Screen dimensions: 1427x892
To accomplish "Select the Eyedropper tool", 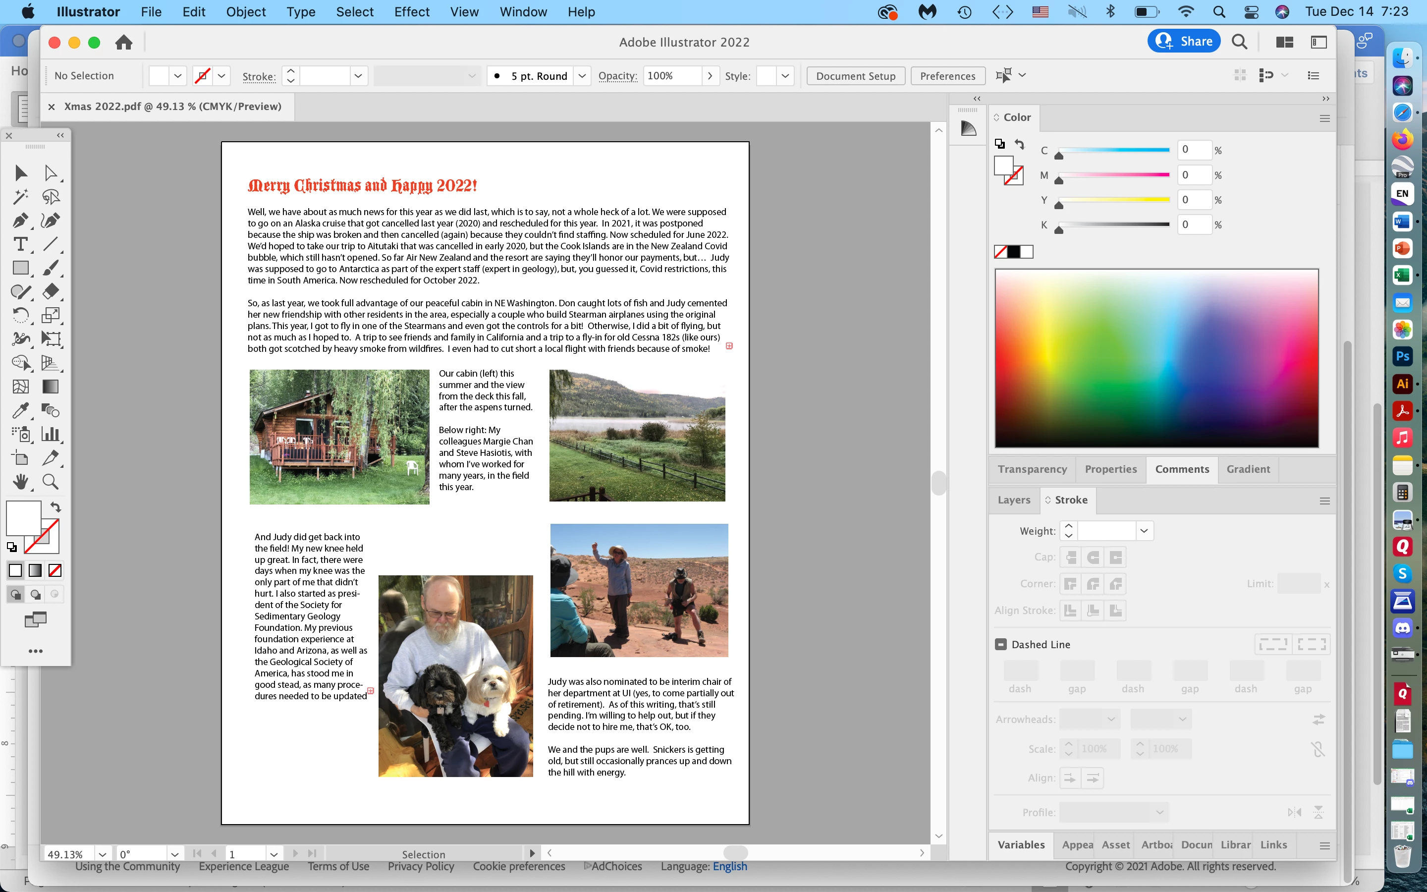I will [x=20, y=411].
